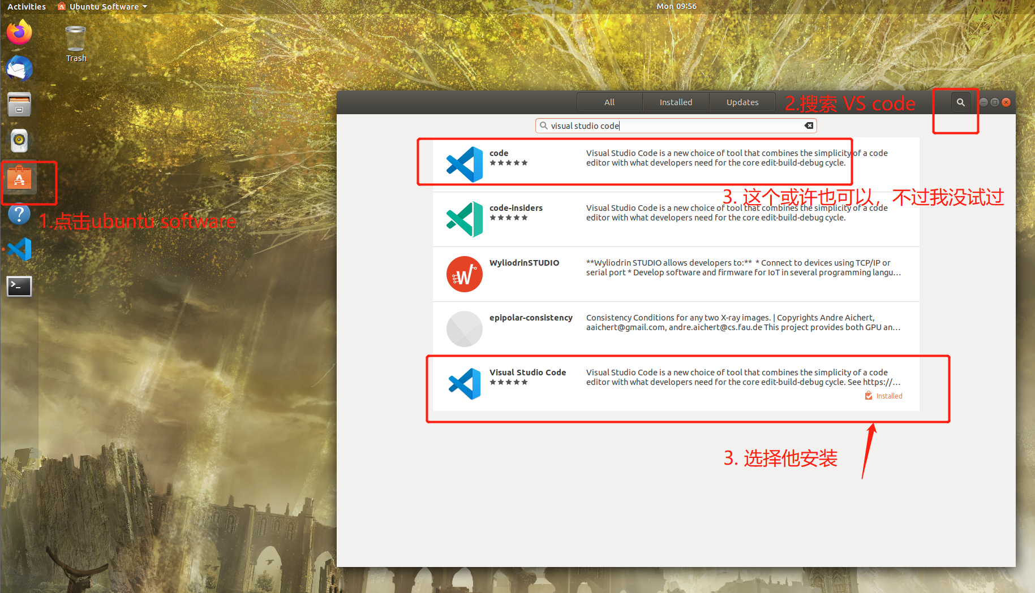
Task: Open the Trash desktop icon
Action: tap(76, 44)
